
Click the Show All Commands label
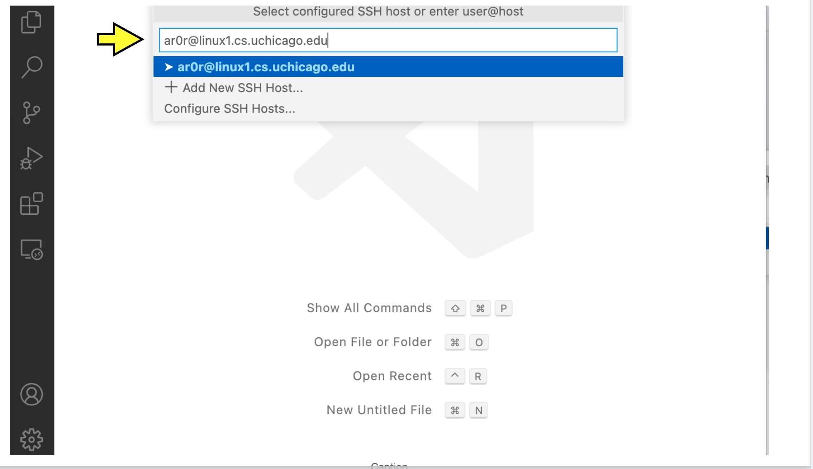click(x=369, y=308)
